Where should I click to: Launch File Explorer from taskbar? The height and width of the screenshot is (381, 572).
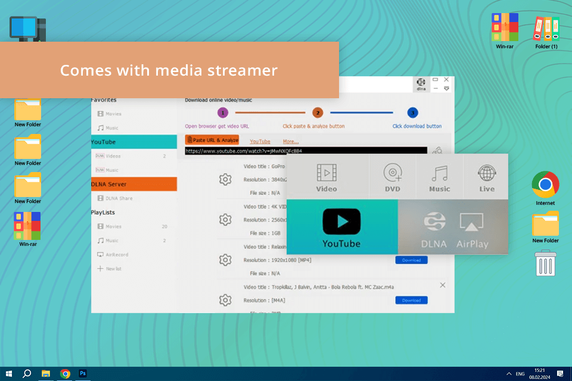tap(46, 374)
